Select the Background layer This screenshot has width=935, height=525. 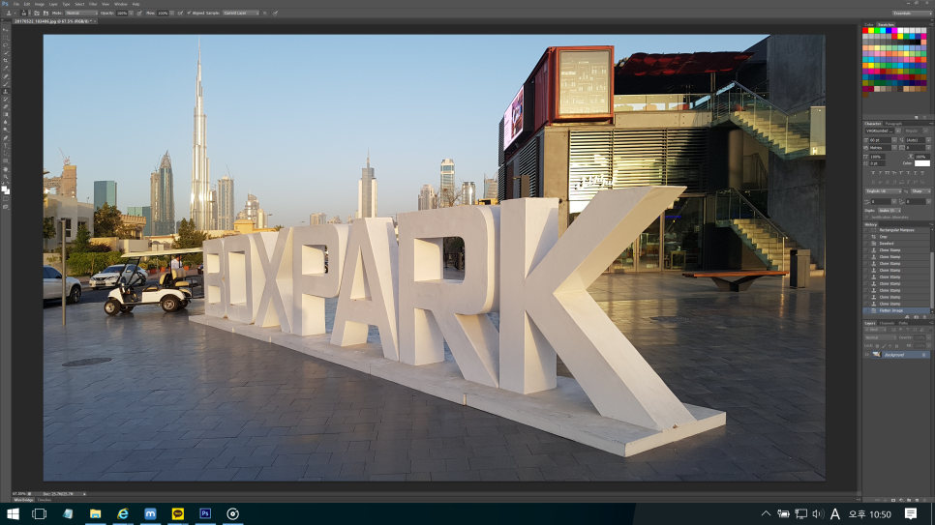coord(896,355)
